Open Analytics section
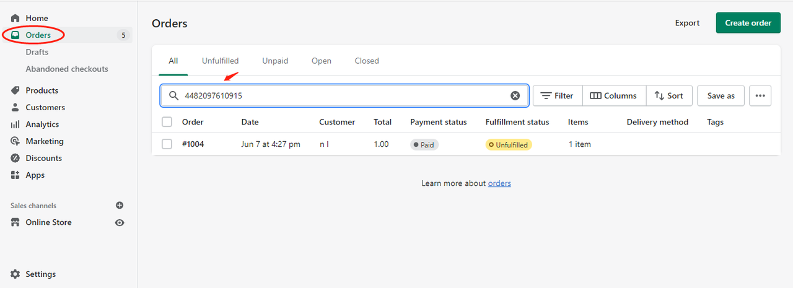The image size is (793, 288). coord(42,124)
